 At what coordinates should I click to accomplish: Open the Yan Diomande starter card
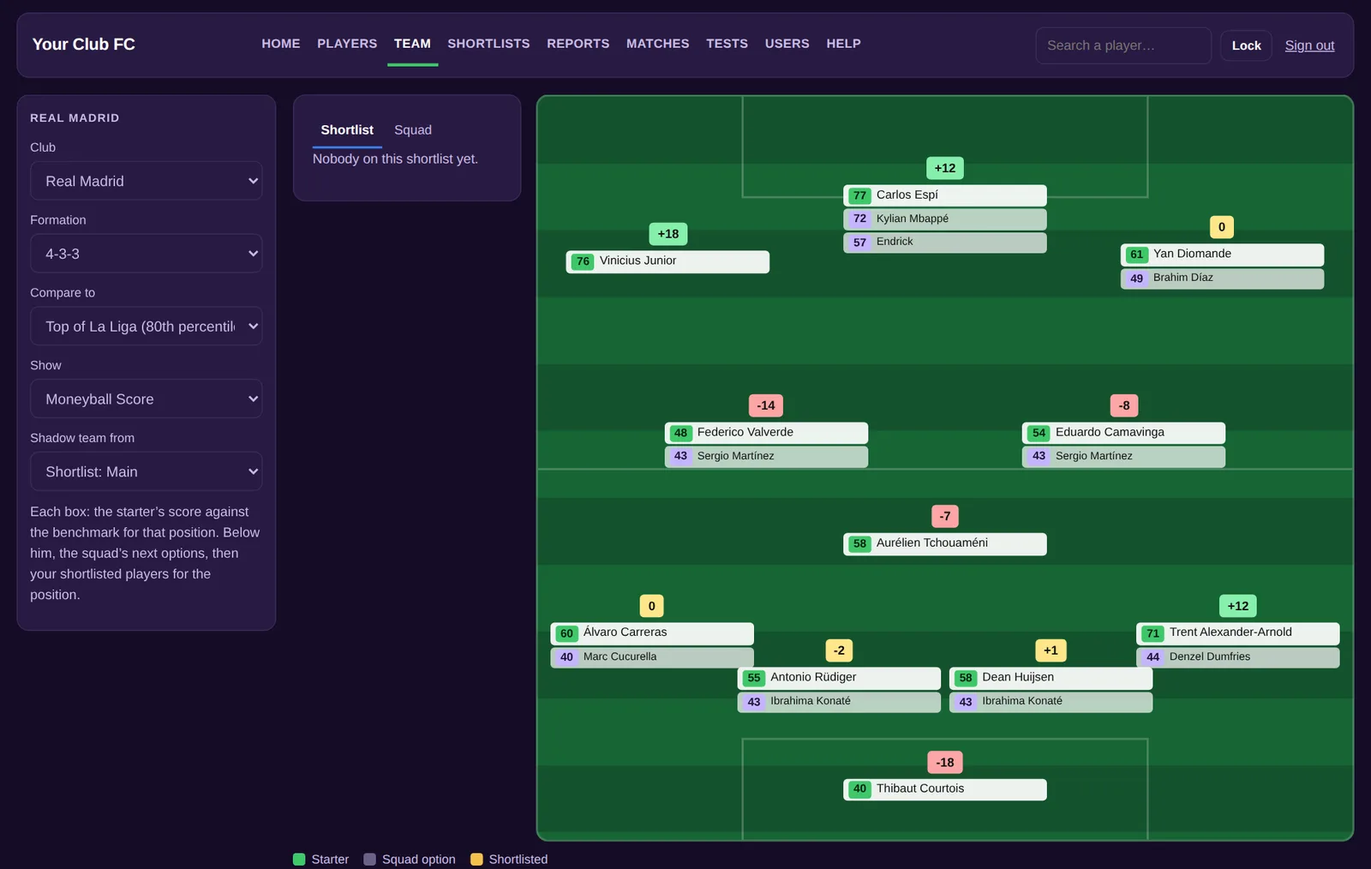coord(1222,255)
